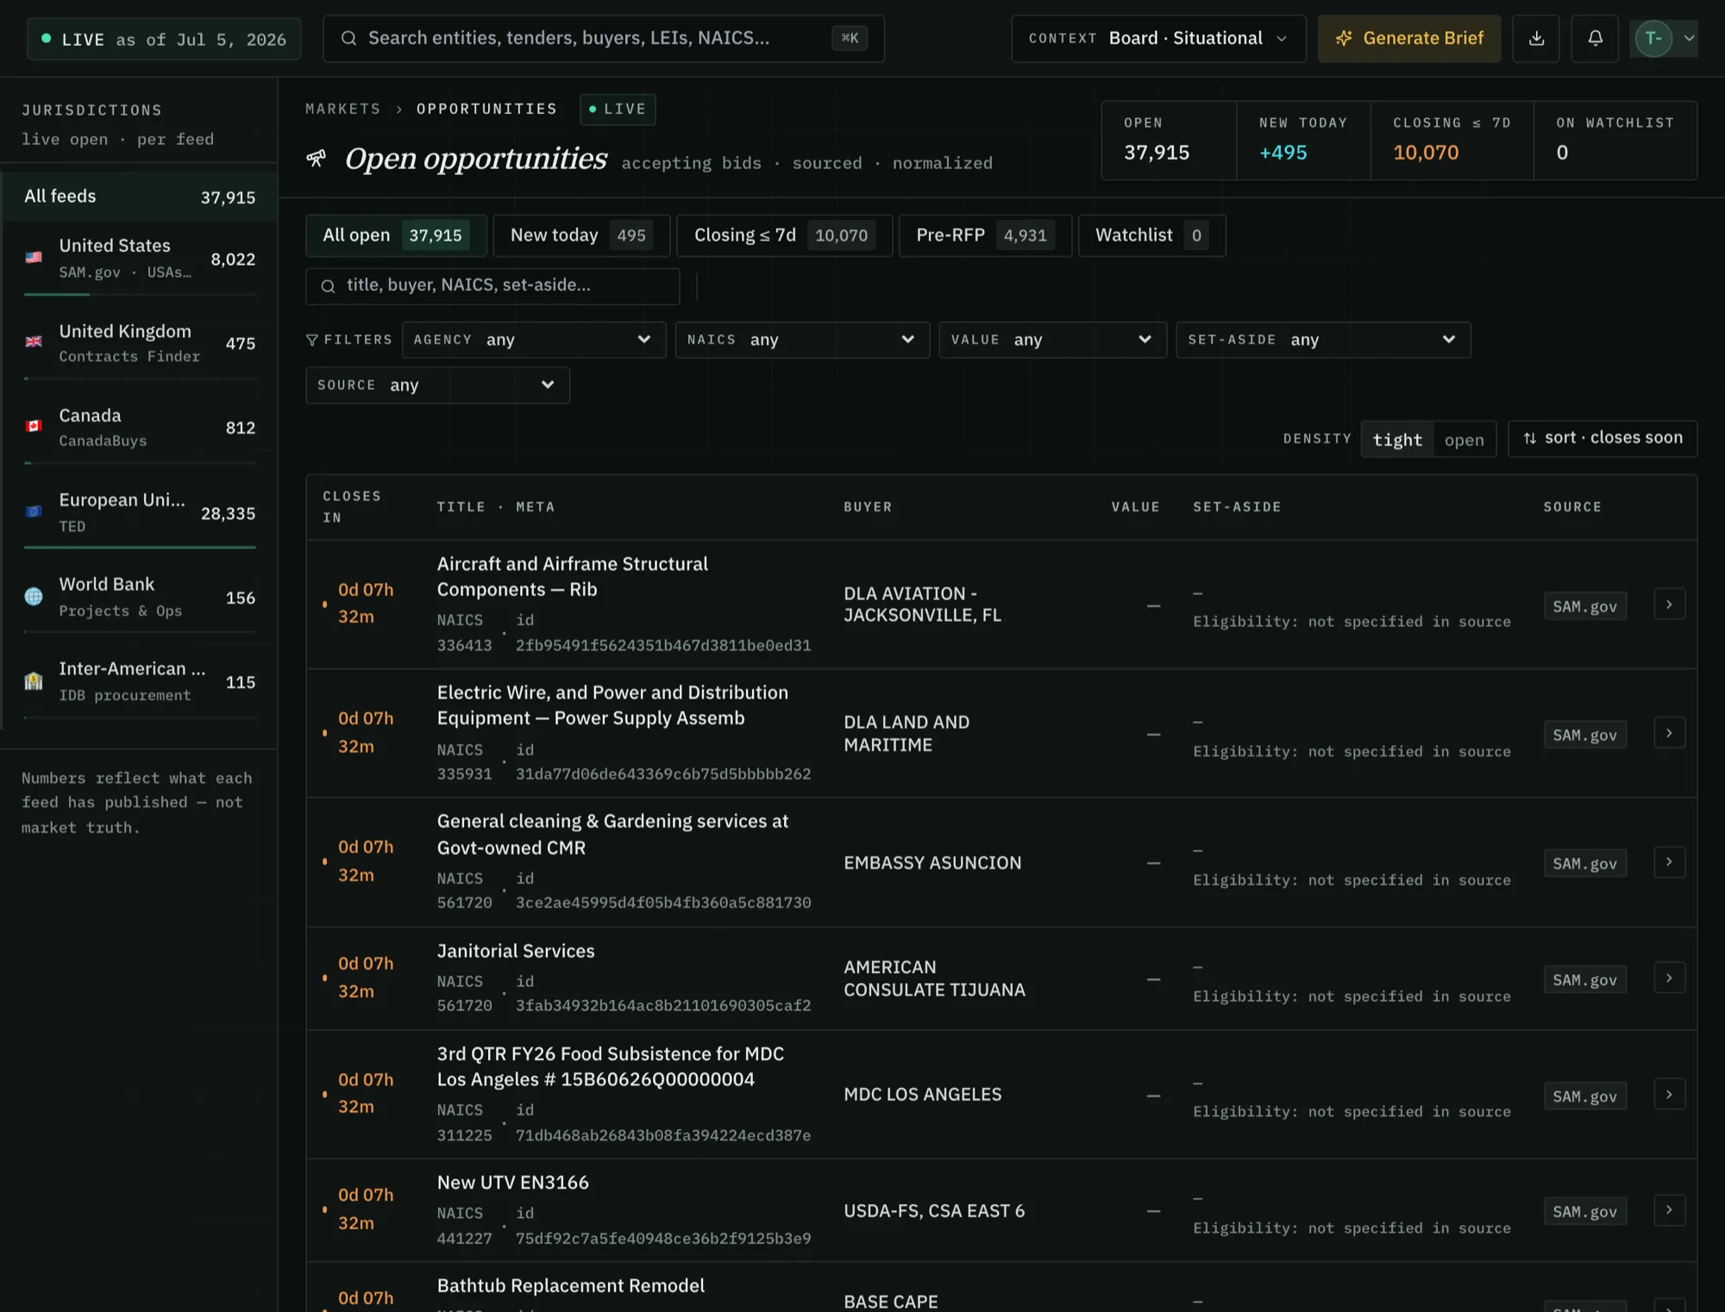Click the LIVE as of Jul 5, 2026 badge
This screenshot has height=1312, width=1725.
tap(164, 39)
